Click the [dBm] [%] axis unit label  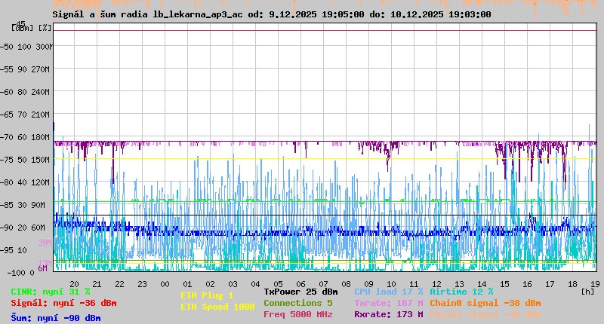pyautogui.click(x=32, y=28)
